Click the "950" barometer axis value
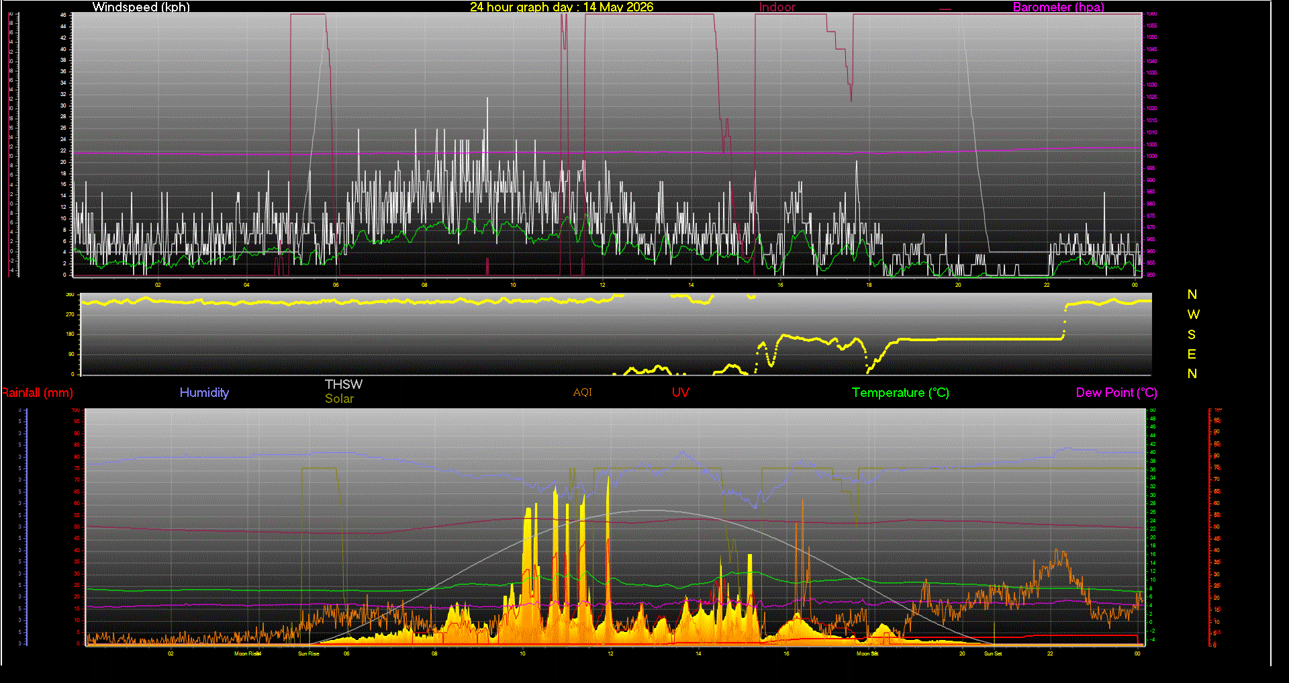The width and height of the screenshot is (1289, 683). 1151,275
